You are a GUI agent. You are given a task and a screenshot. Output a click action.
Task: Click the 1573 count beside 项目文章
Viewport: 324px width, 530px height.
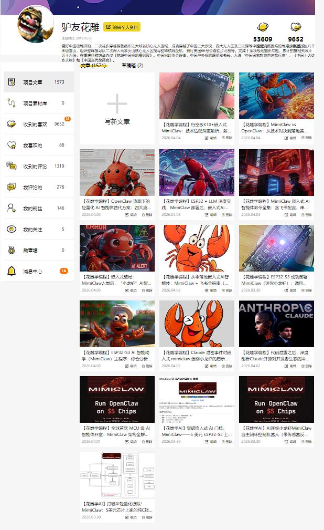59,82
